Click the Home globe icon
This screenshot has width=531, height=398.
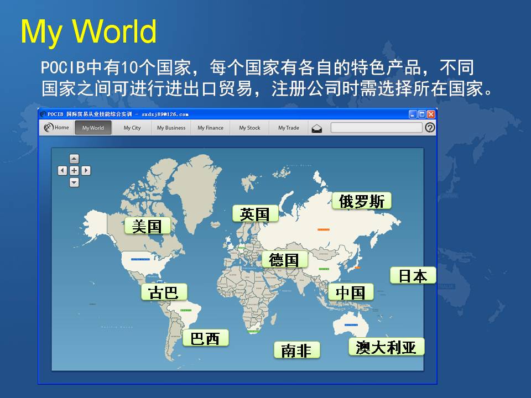(x=48, y=128)
